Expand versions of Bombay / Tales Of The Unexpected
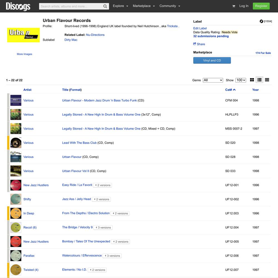This screenshot has width=278, height=278. click(x=121, y=242)
